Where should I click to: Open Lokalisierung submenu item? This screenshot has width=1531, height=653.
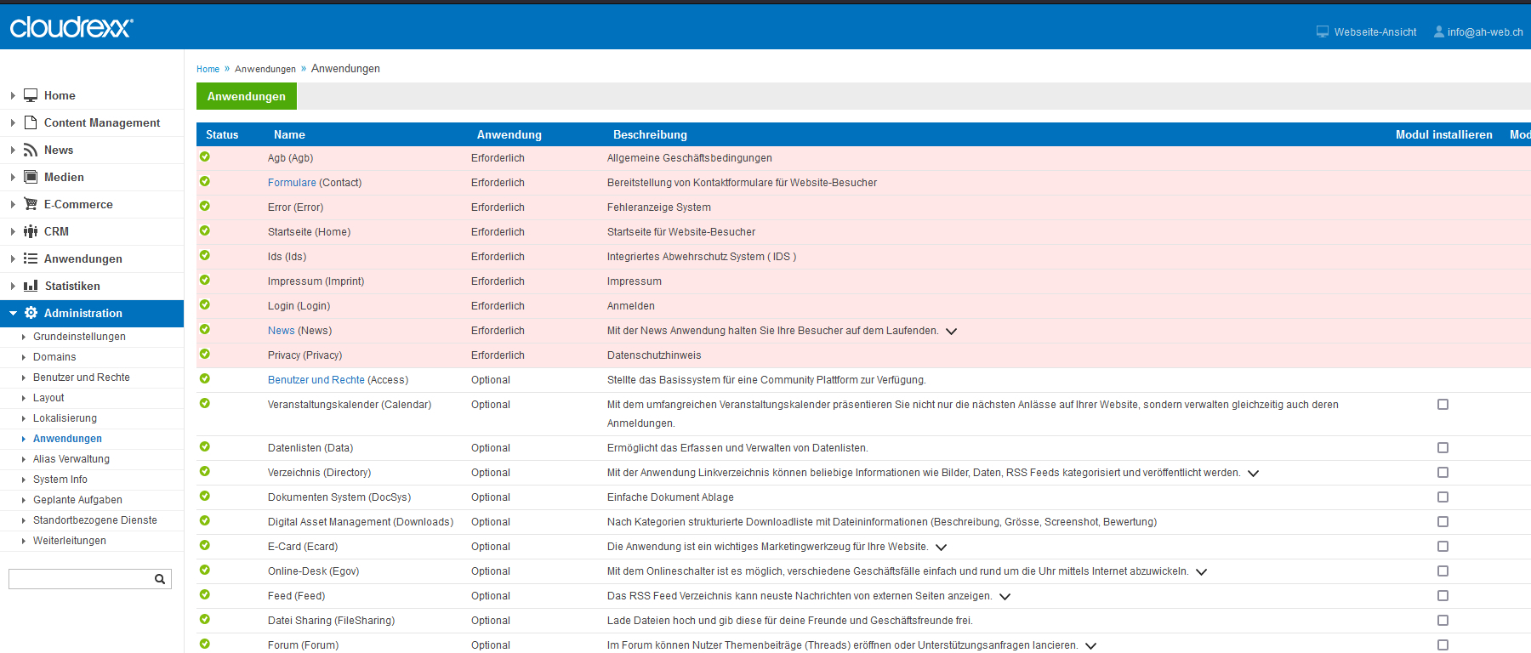click(65, 418)
